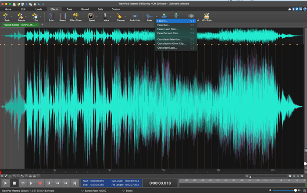Open the Pro effects wand

tap(35, 17)
